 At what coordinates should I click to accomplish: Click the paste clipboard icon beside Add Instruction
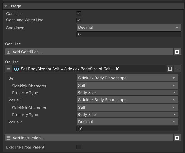click(x=177, y=138)
